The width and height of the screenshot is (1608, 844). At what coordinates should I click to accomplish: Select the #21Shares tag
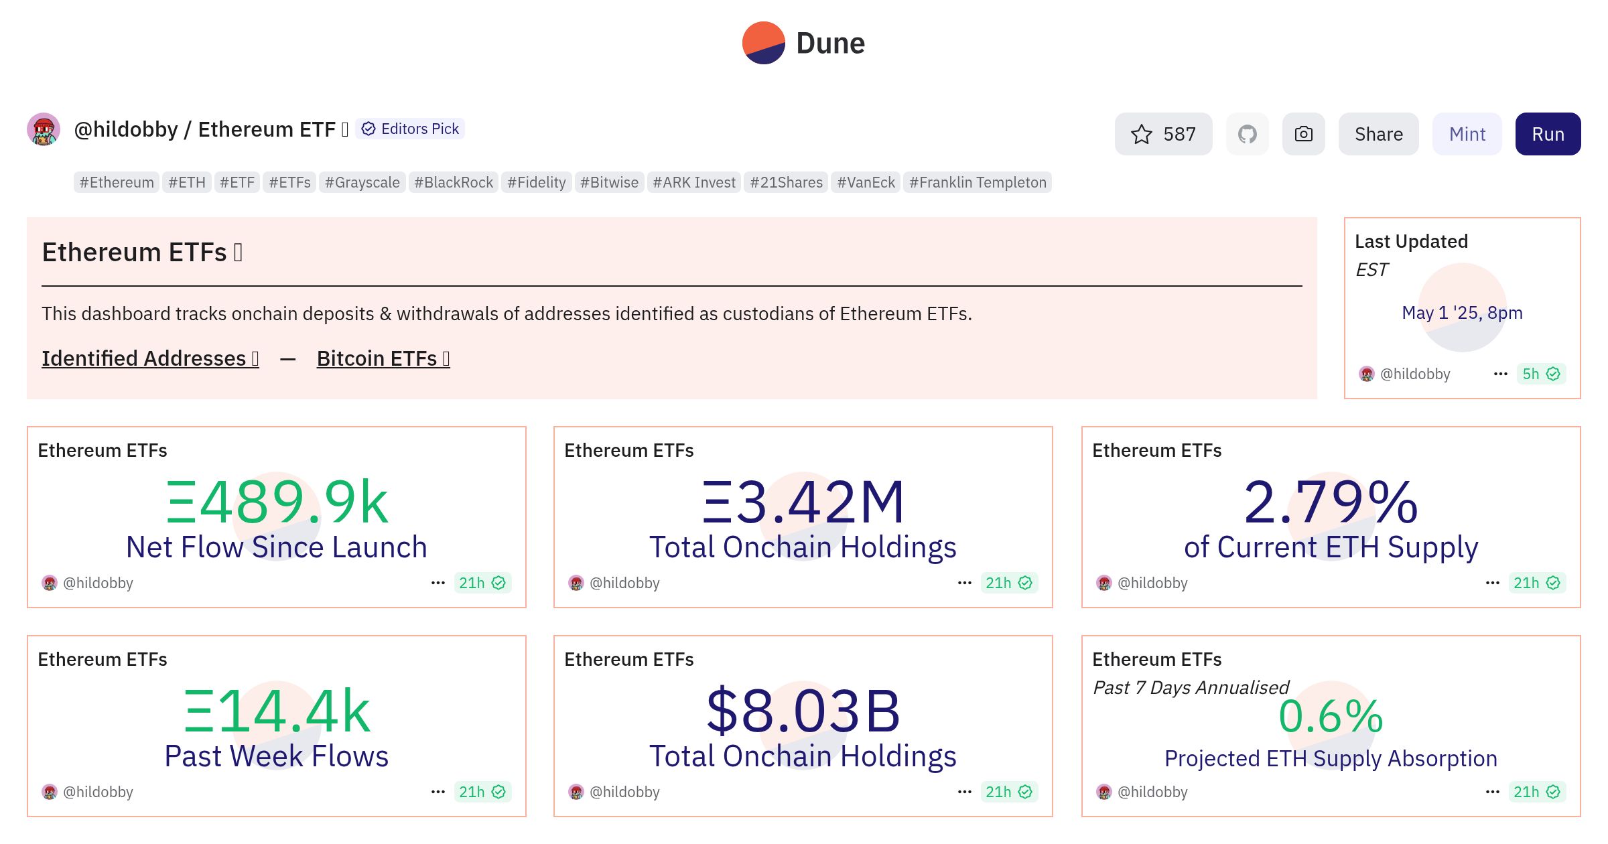(786, 182)
